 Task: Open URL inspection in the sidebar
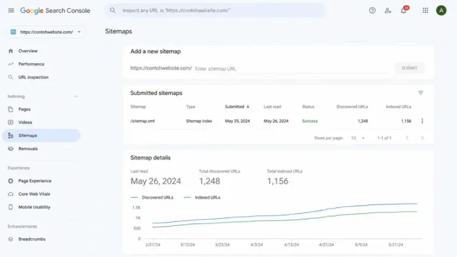pyautogui.click(x=33, y=77)
